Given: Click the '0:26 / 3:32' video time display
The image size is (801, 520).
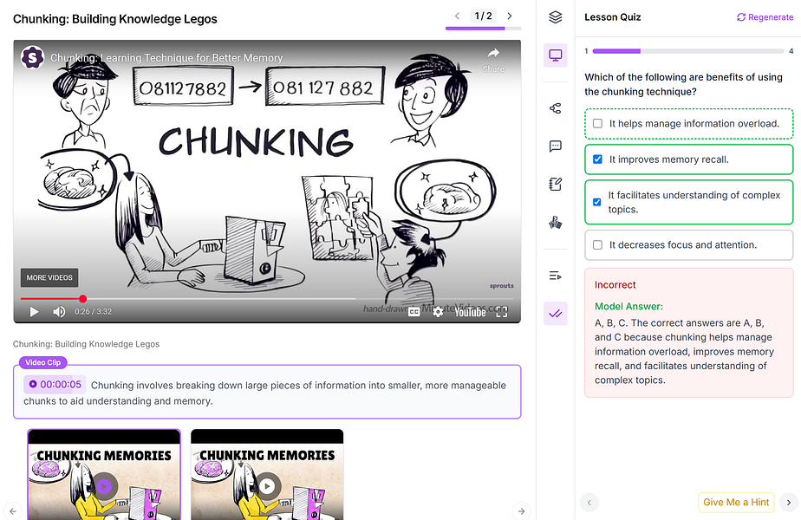Looking at the screenshot, I should (93, 312).
